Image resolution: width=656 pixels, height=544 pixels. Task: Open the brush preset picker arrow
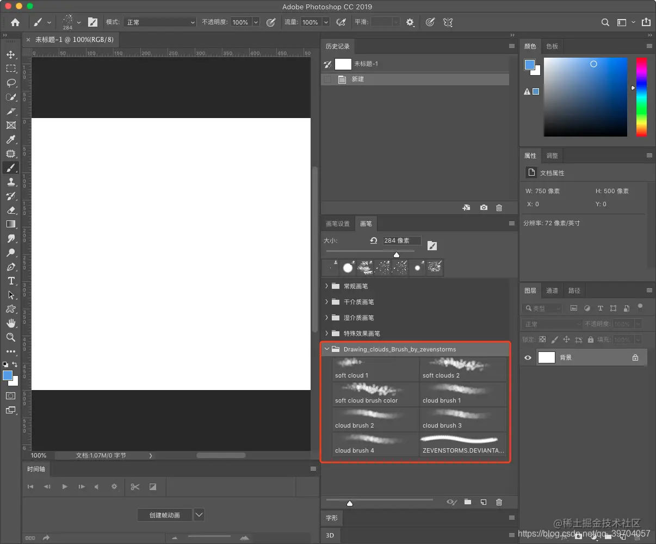(x=79, y=22)
